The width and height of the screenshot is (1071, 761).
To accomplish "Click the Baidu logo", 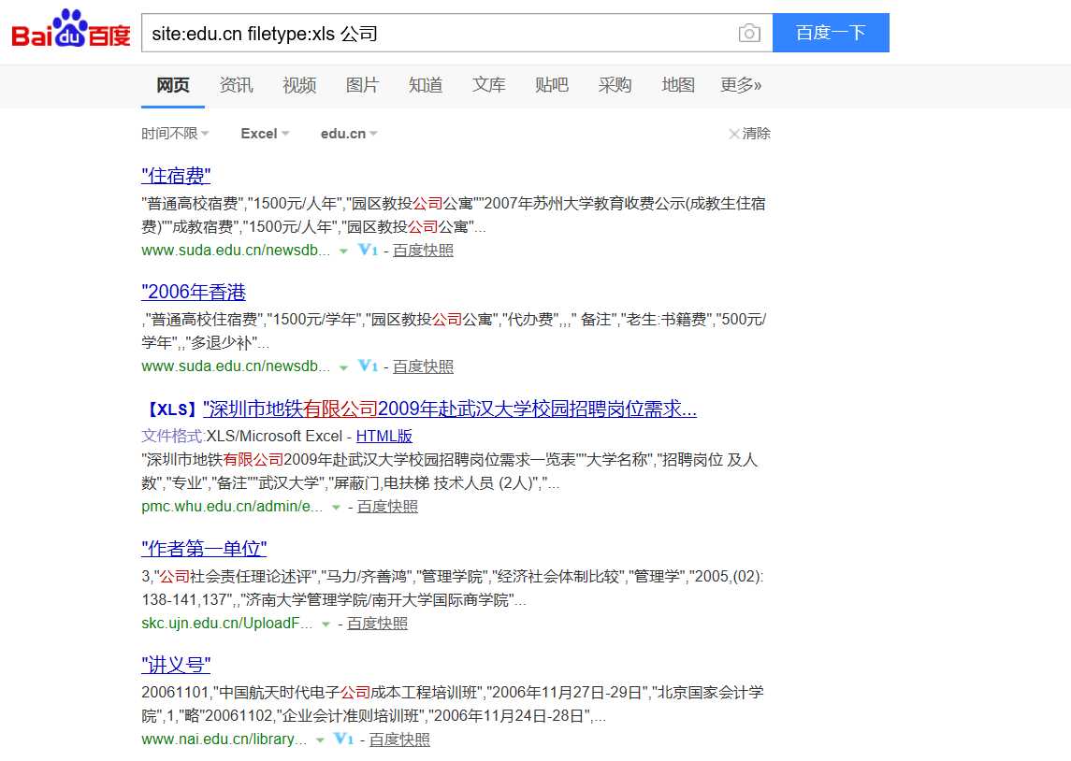I will point(71,29).
